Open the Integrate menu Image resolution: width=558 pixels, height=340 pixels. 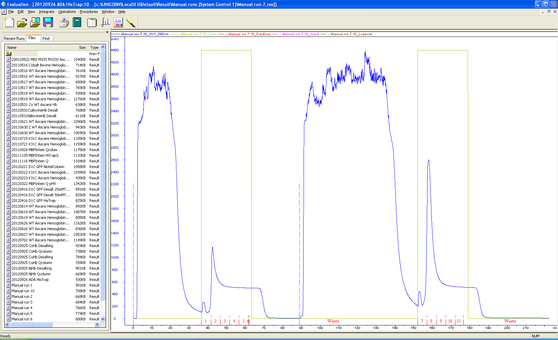point(46,12)
